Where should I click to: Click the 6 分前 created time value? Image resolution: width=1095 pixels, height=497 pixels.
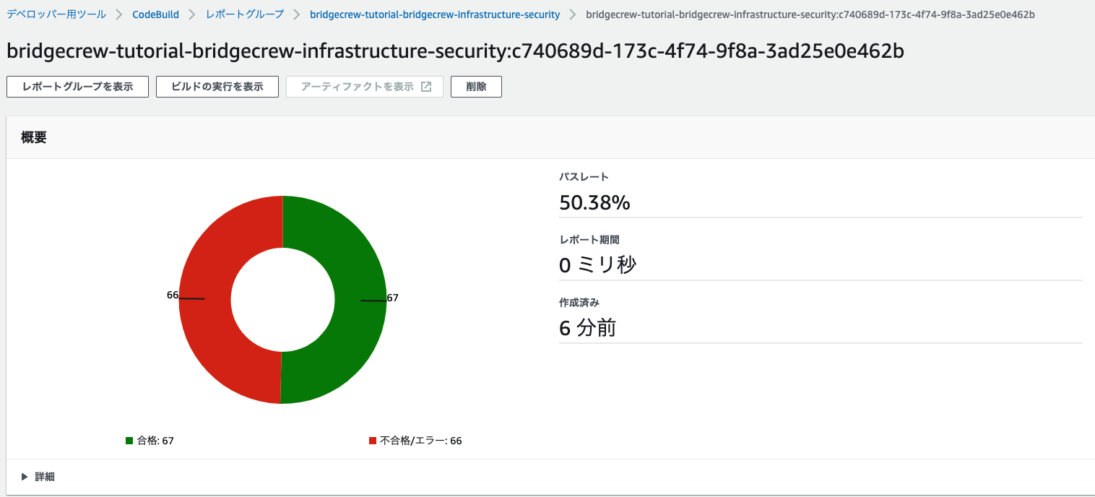point(587,329)
